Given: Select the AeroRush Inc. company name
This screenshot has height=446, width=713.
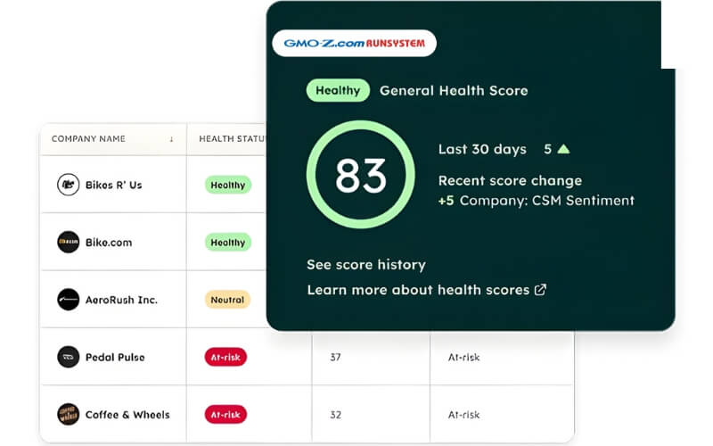Looking at the screenshot, I should click(121, 300).
